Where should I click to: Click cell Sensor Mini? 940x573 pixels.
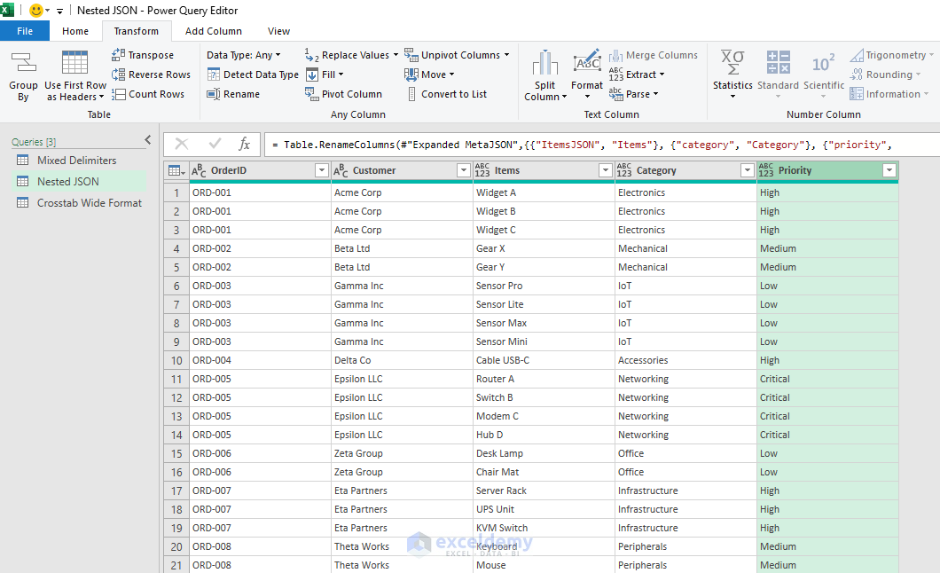click(544, 341)
